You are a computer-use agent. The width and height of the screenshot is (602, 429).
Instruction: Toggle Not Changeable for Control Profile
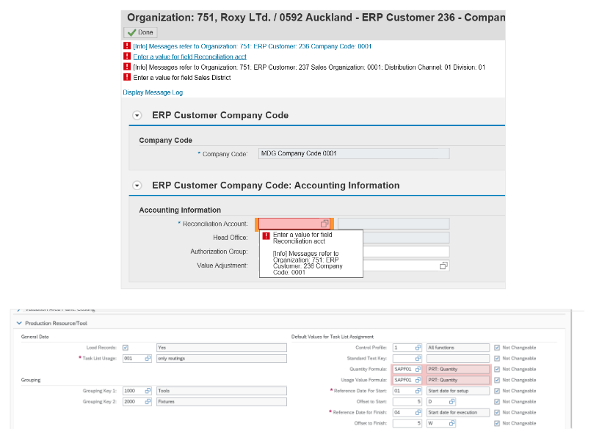click(x=497, y=348)
